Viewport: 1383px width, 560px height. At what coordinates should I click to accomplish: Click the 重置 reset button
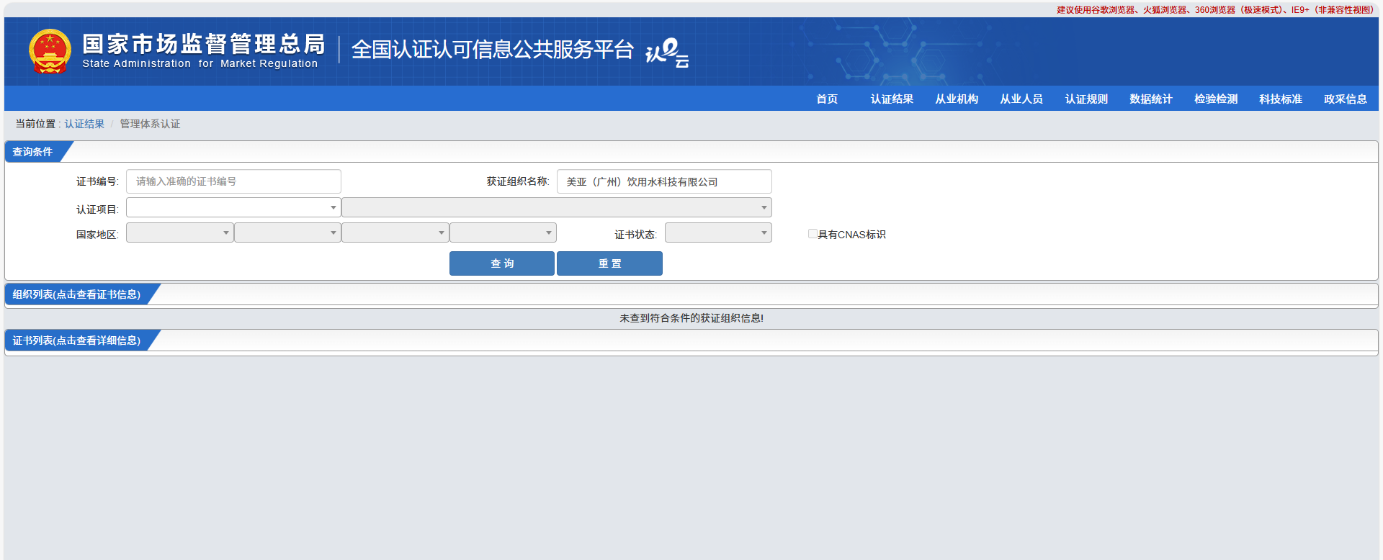click(609, 263)
